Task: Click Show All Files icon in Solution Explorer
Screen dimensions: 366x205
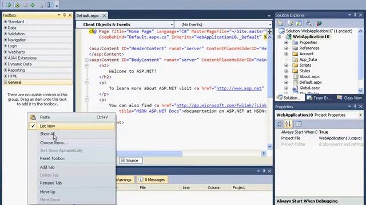Action: [291, 23]
